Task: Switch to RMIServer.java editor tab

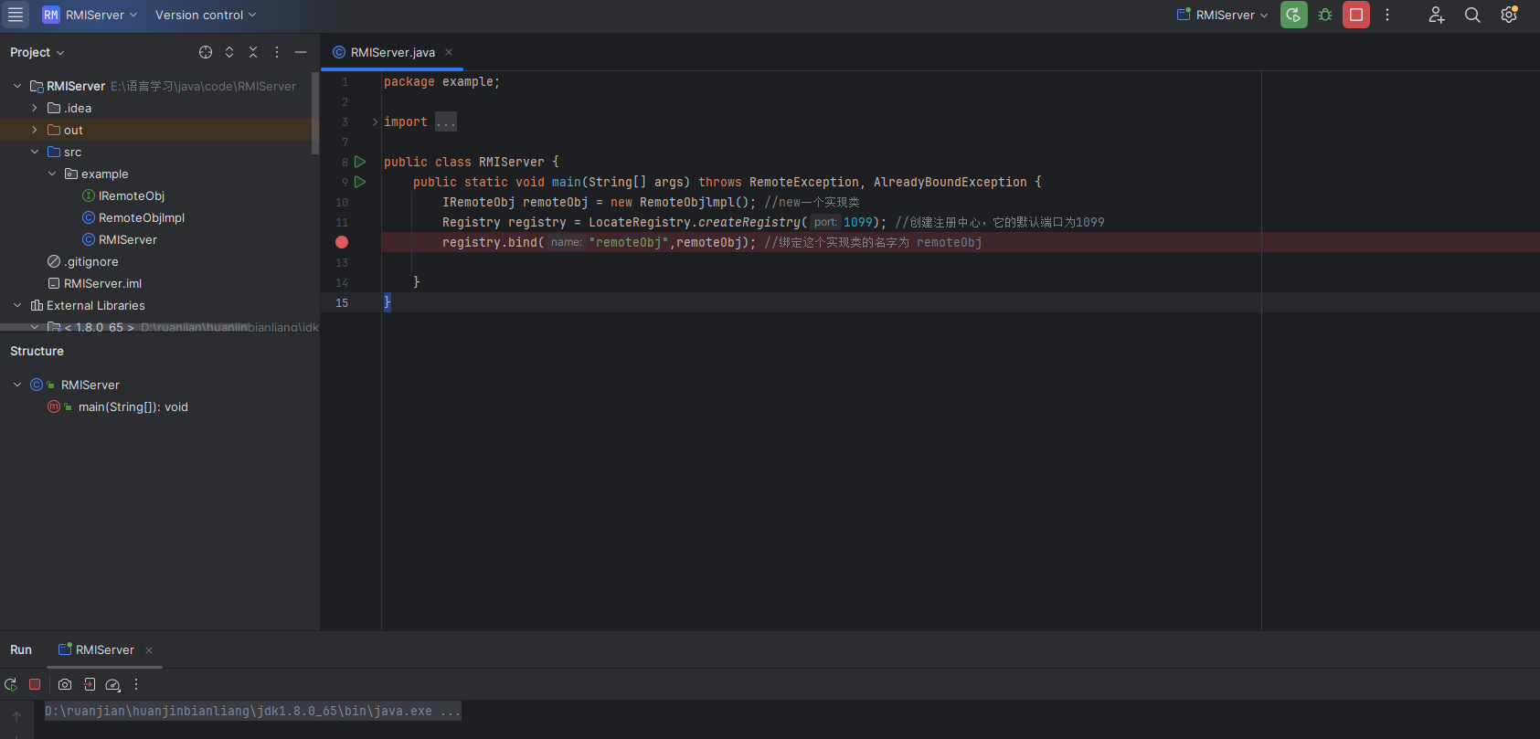Action: [x=392, y=52]
